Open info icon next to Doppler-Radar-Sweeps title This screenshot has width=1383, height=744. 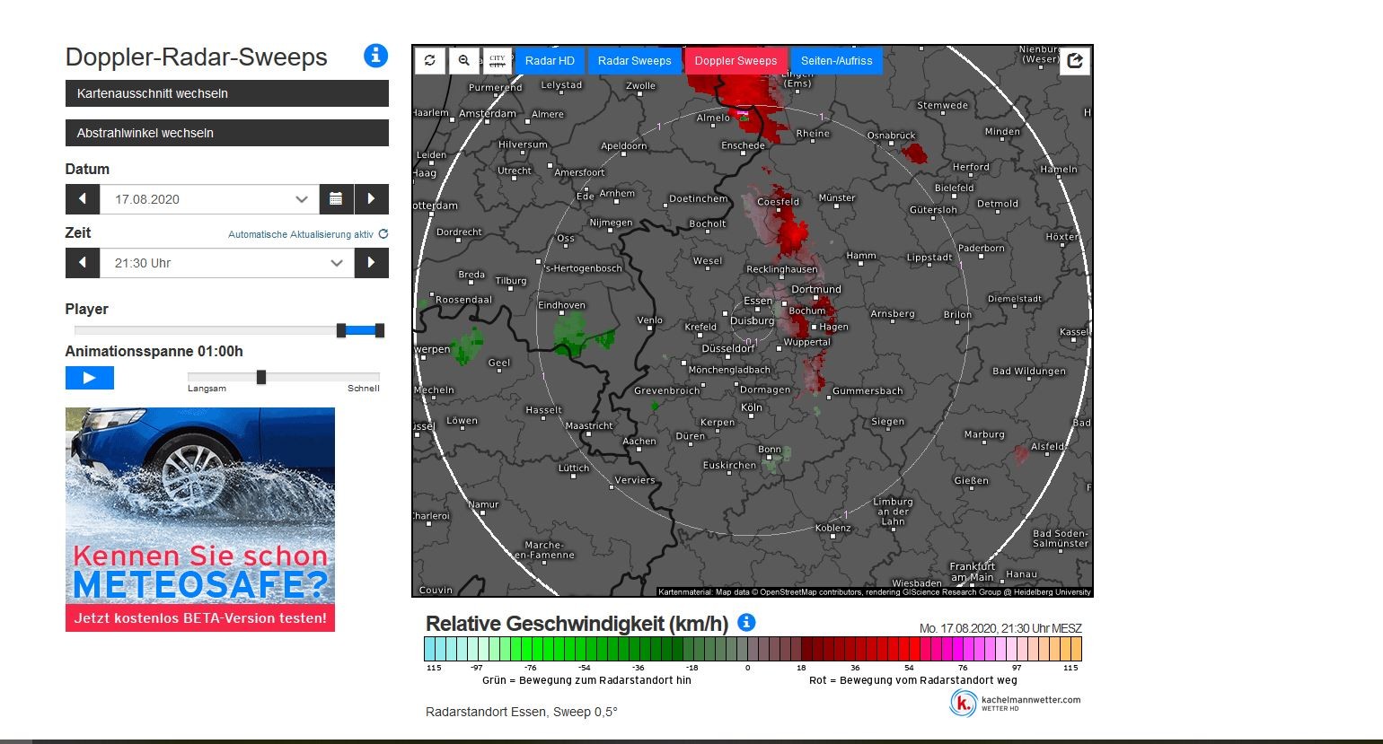[x=375, y=56]
